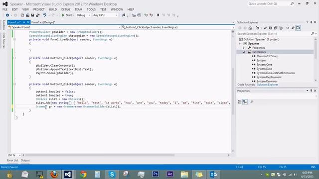The height and width of the screenshot is (179, 319).
Task: Click the Open File toolbar icon
Action: [x=27, y=15]
